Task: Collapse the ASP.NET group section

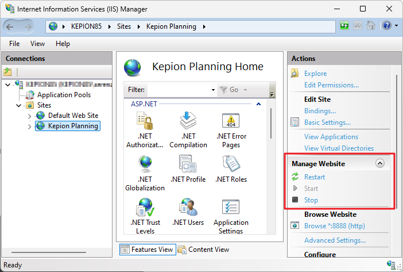Action: click(258, 104)
